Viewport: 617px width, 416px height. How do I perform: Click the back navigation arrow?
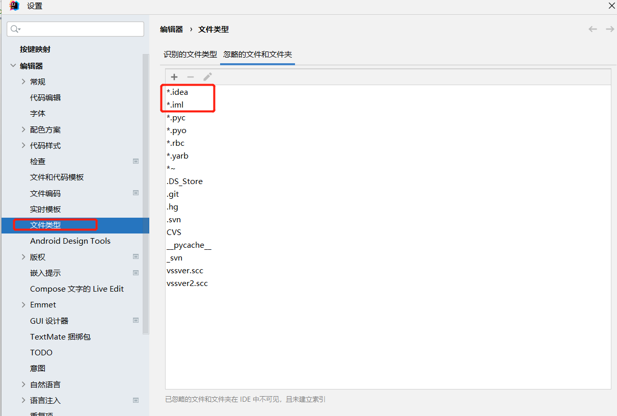pyautogui.click(x=593, y=29)
